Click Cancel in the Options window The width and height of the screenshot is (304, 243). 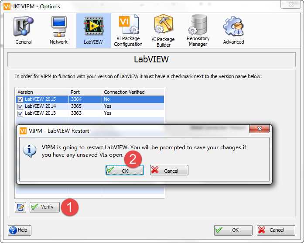coord(276,230)
